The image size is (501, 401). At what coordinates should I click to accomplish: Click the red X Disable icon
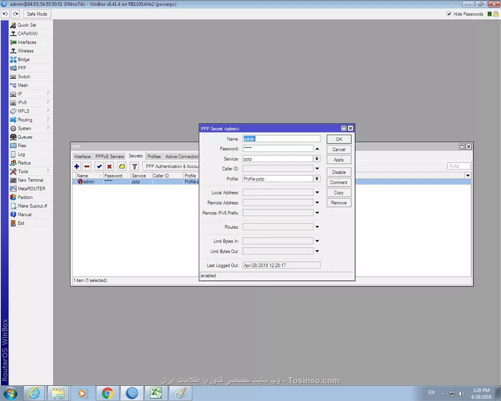coord(109,166)
